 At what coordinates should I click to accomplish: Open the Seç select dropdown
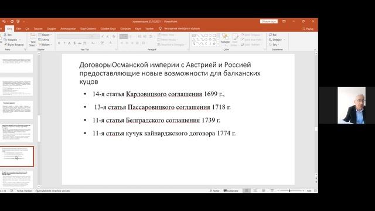[x=274, y=45]
